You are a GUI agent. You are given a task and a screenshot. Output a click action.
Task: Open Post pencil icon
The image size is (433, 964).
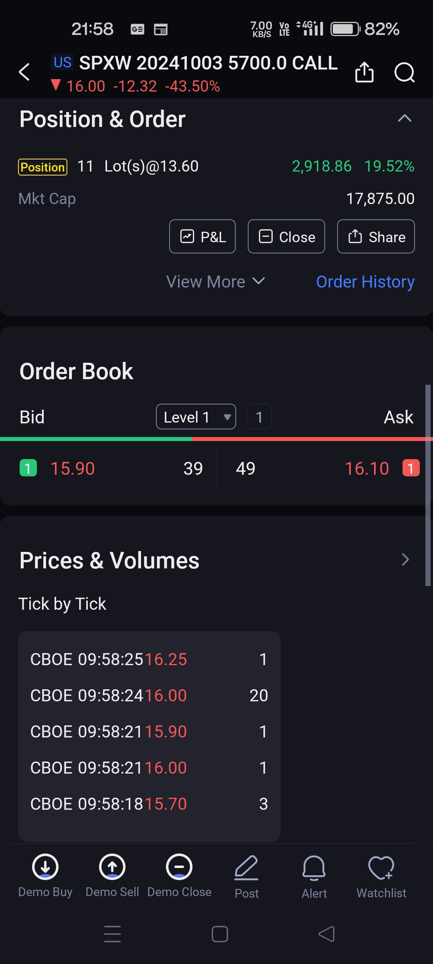(x=246, y=868)
